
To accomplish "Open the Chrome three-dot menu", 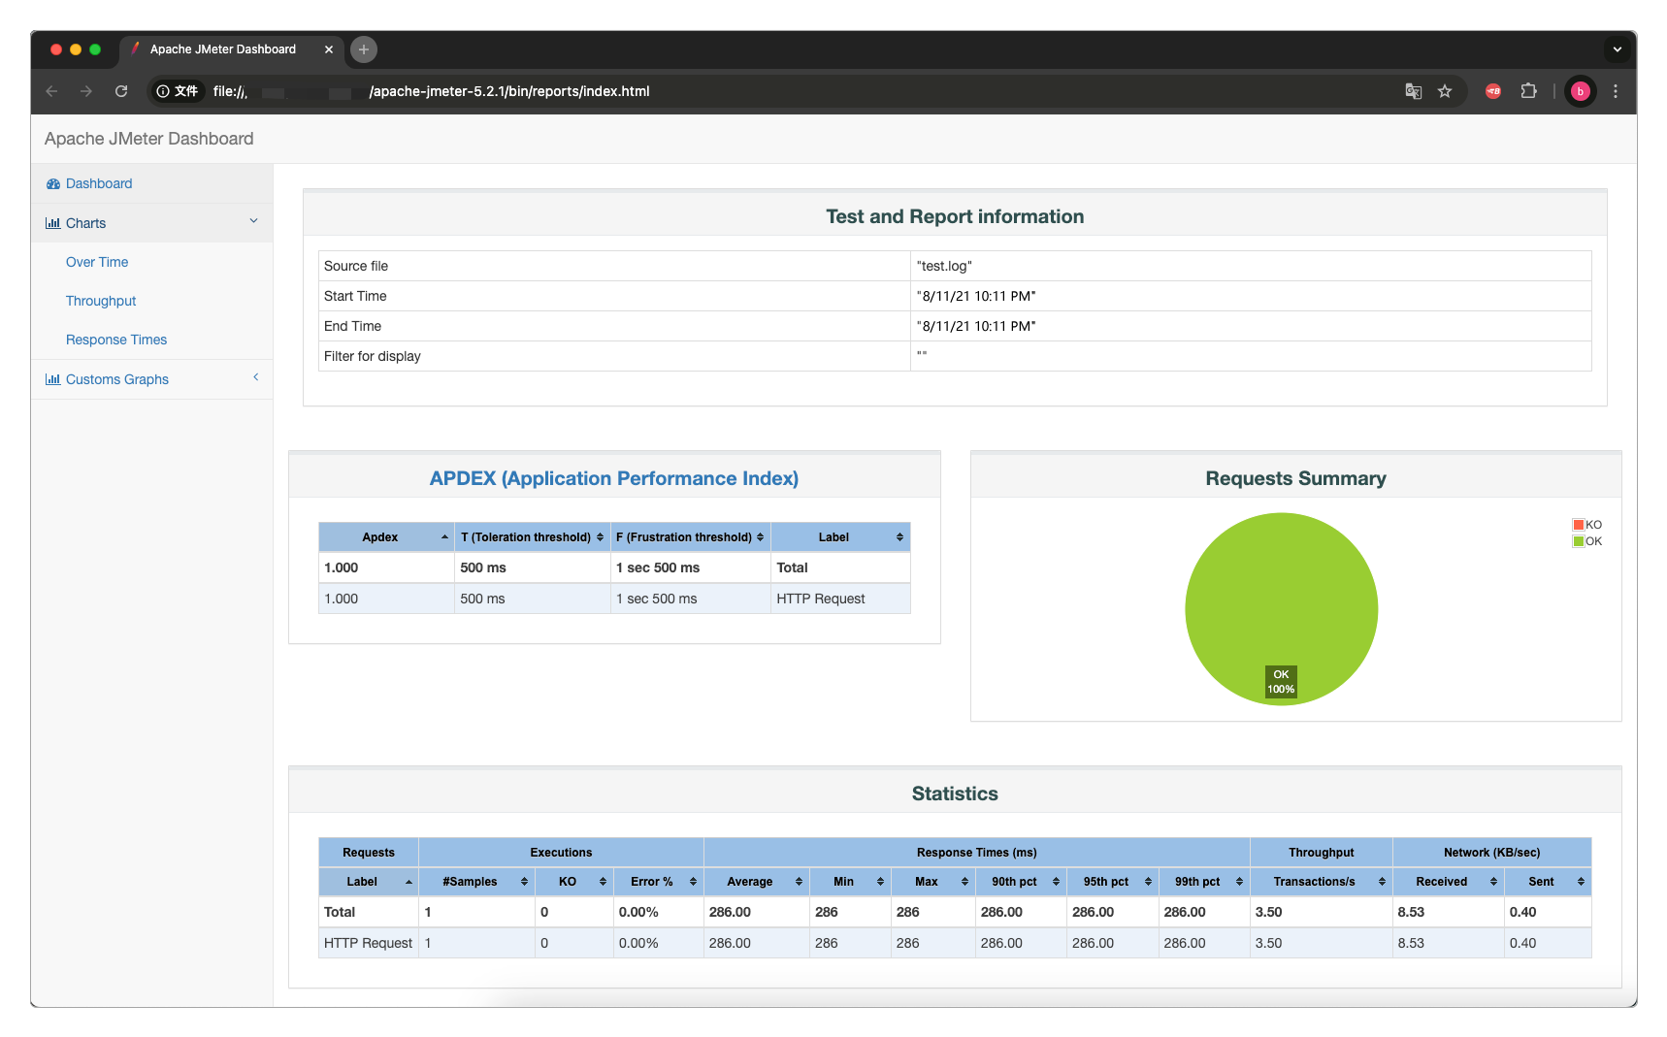I will pos(1616,91).
